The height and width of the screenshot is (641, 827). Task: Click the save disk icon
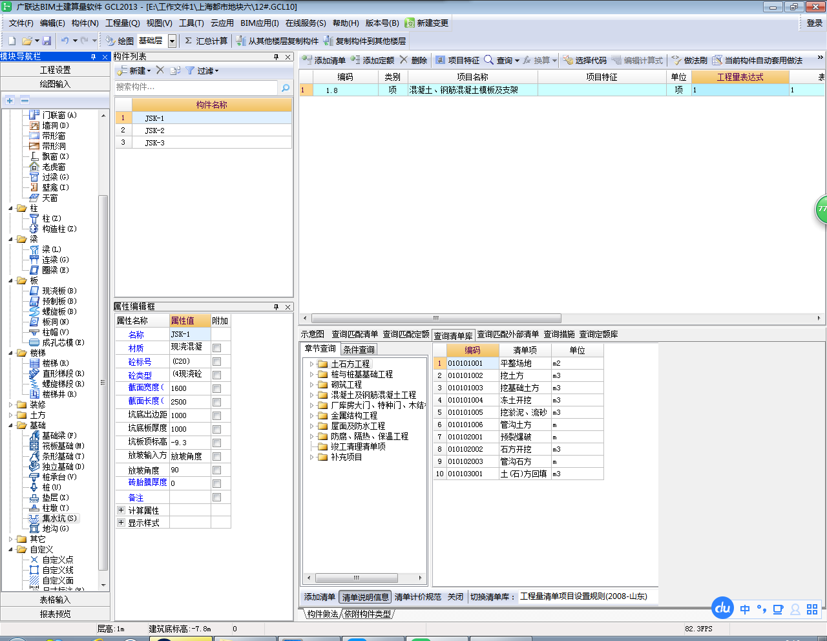click(x=46, y=41)
